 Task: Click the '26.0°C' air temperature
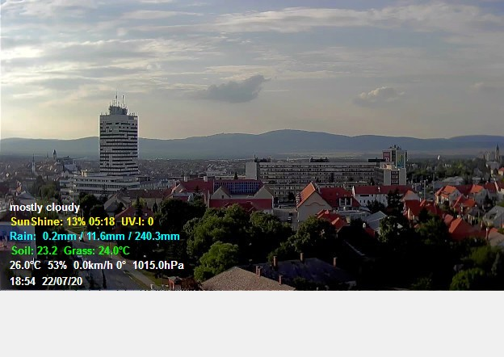(x=25, y=266)
